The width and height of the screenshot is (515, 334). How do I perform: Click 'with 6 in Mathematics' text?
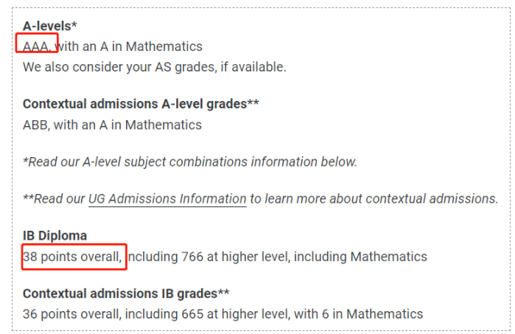[x=358, y=314]
